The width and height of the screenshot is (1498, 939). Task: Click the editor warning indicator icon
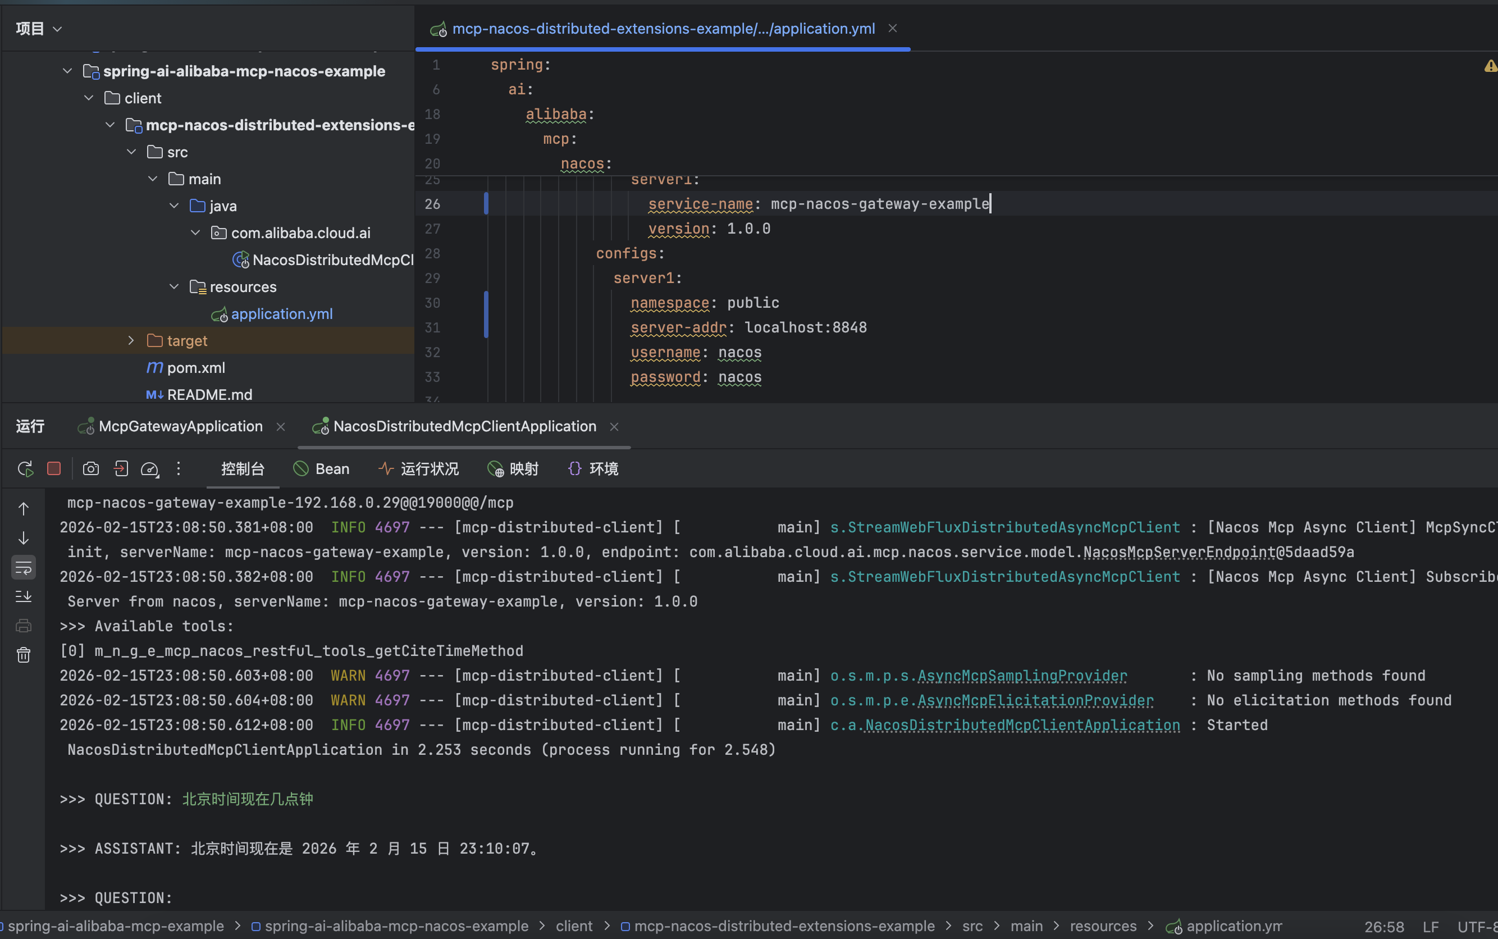(1491, 66)
